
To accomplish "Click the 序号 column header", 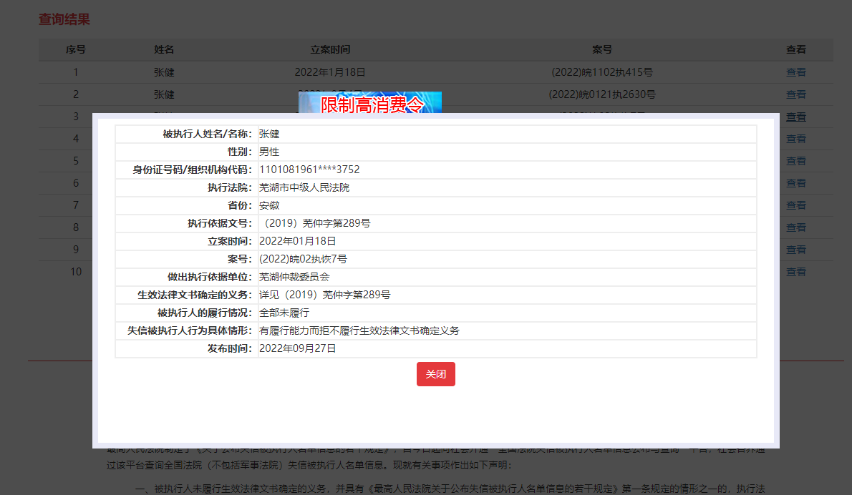I will pyautogui.click(x=75, y=49).
